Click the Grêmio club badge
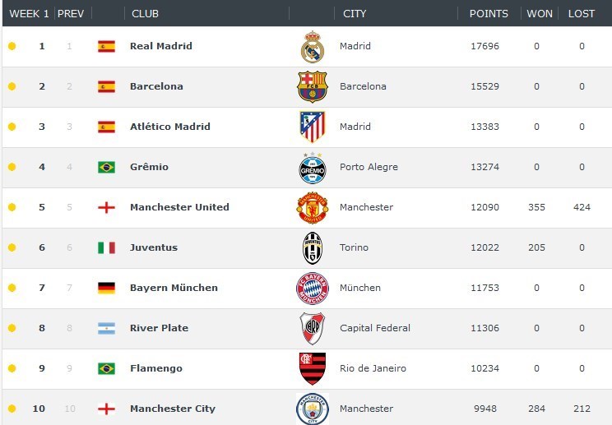This screenshot has height=425, width=612. point(313,168)
